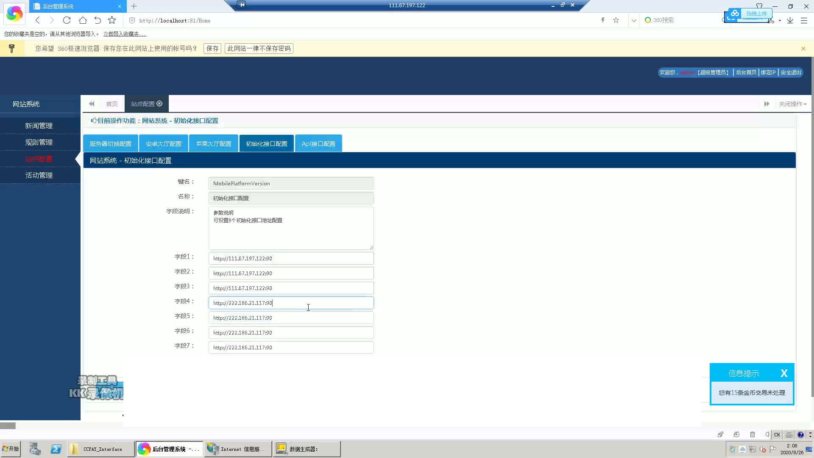This screenshot has width=814, height=458.
Task: Open downloads via download arrow icon
Action: click(x=790, y=20)
